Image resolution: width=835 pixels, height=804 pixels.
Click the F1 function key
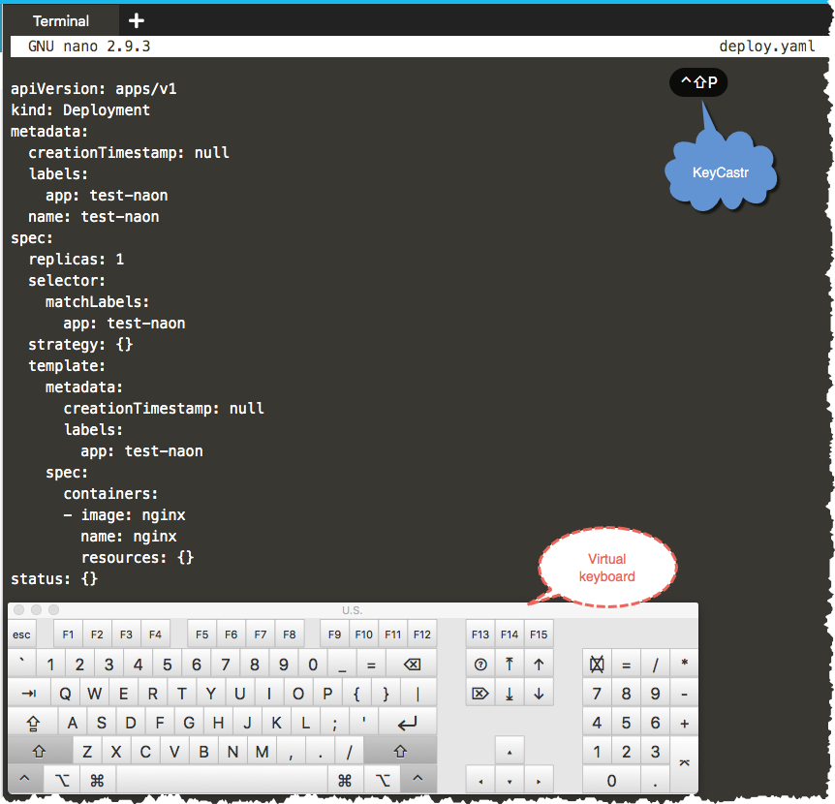68,634
